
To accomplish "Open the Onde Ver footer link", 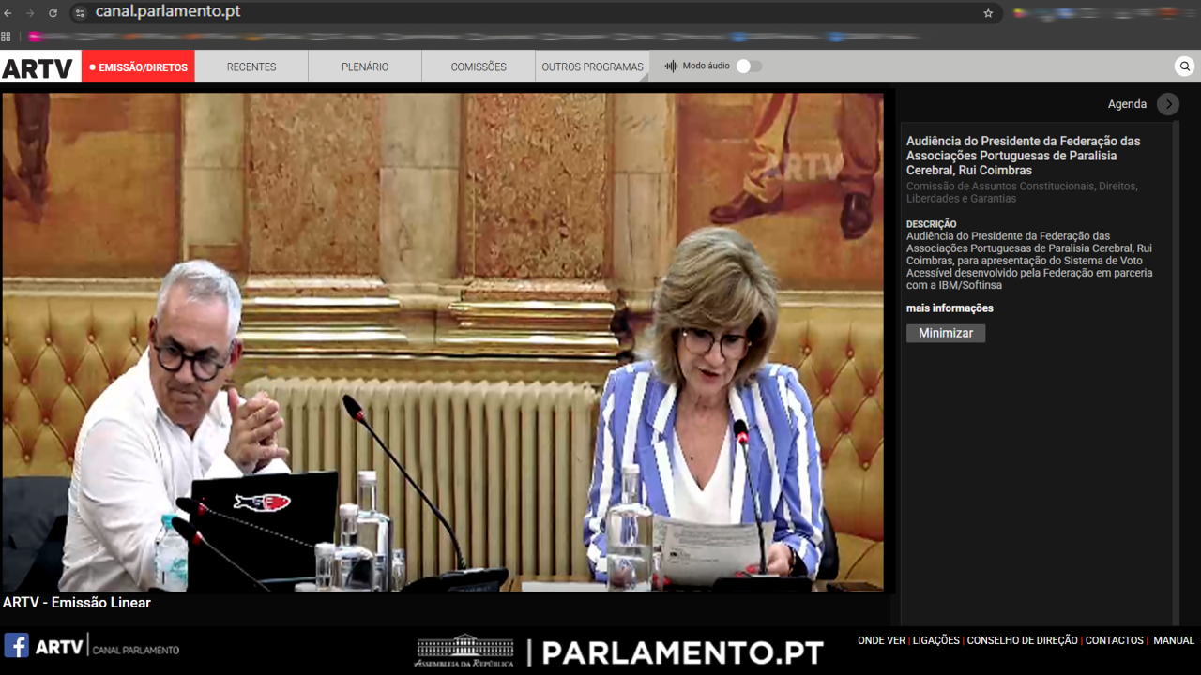I will [881, 641].
